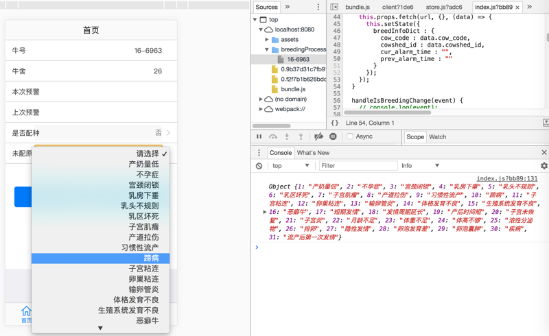Choose 恶癖牛 option
549x336 pixels.
100,321
